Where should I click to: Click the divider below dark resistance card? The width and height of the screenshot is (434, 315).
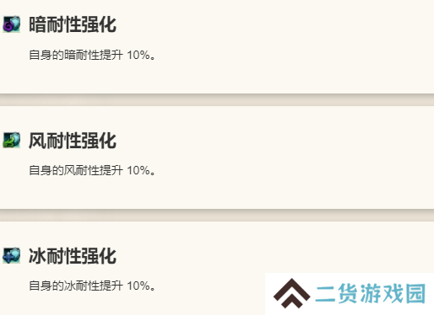pos(217,99)
